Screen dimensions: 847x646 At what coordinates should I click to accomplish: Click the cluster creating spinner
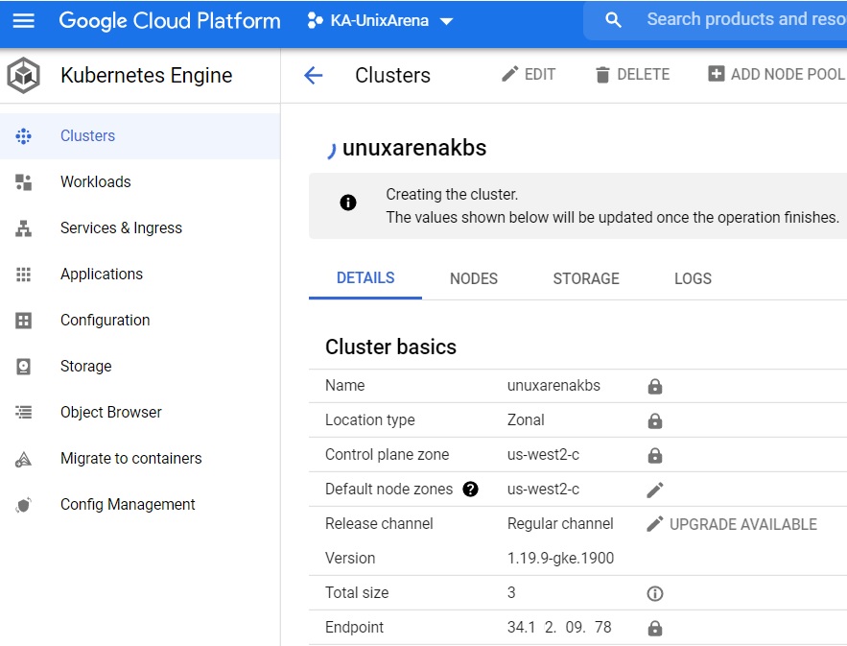pyautogui.click(x=331, y=151)
